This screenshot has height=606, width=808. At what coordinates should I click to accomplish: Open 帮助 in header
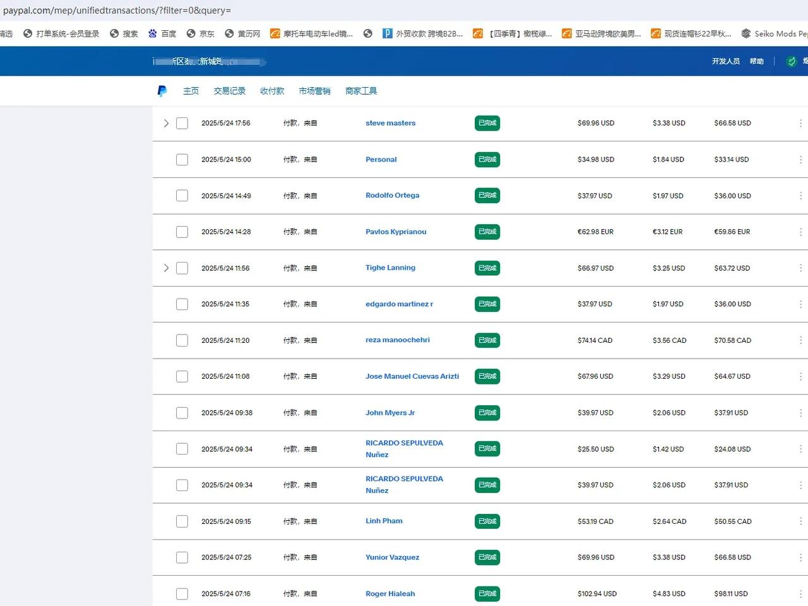[757, 61]
